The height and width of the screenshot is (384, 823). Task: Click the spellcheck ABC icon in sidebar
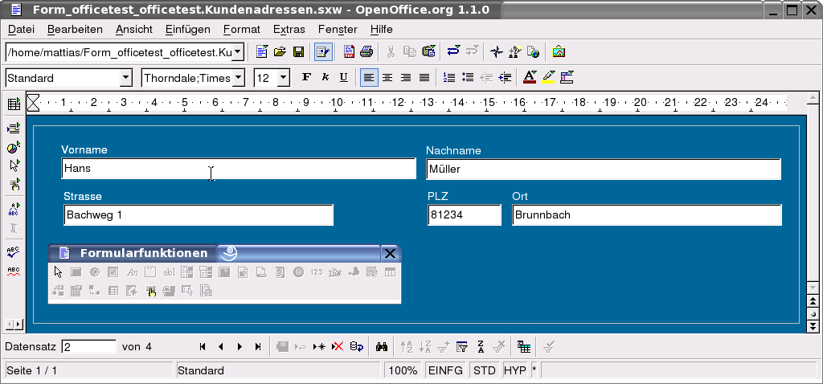pyautogui.click(x=13, y=252)
